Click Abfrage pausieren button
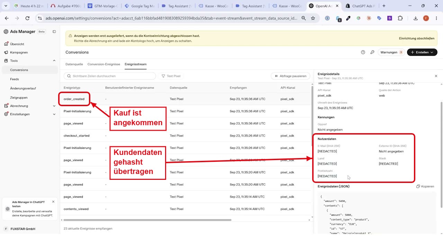The height and width of the screenshot is (249, 443). (x=291, y=76)
